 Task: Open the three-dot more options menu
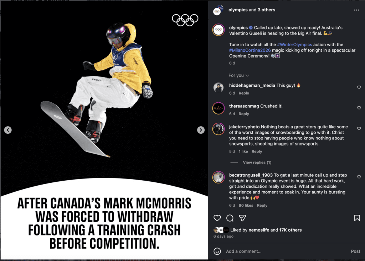coord(356,10)
